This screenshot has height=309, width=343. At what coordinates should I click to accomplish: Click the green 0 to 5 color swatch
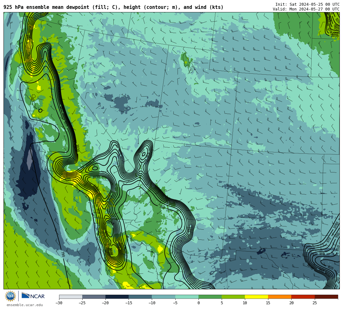pos(210,297)
